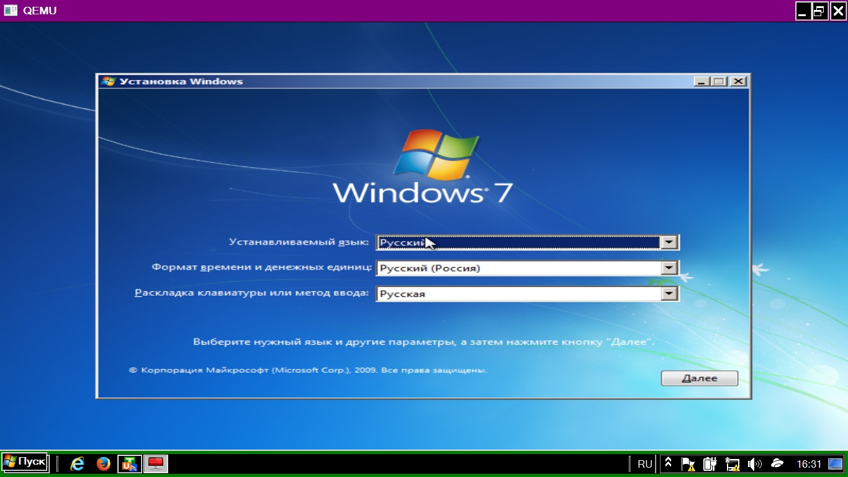This screenshot has width=848, height=477.
Task: Click the clock showing 16:31
Action: point(809,464)
